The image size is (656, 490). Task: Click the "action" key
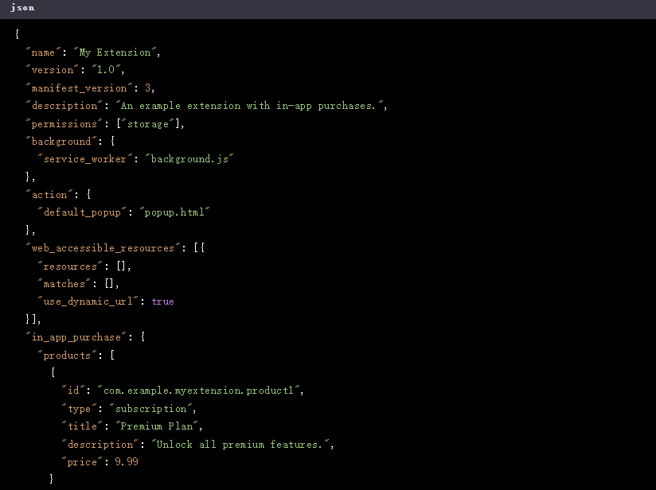tap(49, 194)
